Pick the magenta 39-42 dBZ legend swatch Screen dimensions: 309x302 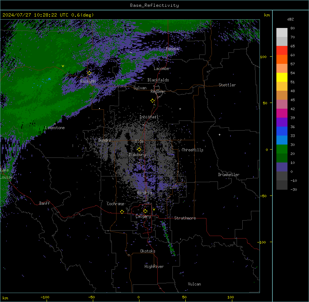pyautogui.click(x=282, y=113)
